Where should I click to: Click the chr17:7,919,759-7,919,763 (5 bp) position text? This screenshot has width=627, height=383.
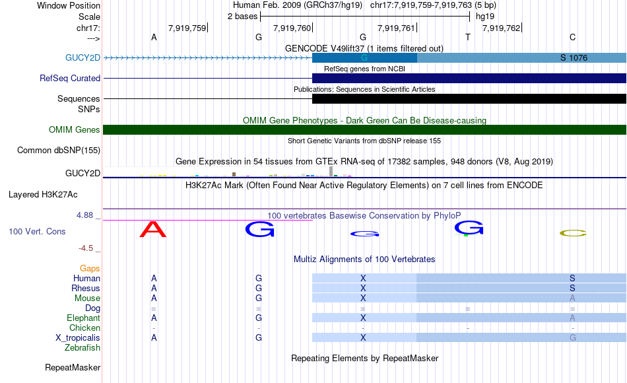tap(433, 5)
